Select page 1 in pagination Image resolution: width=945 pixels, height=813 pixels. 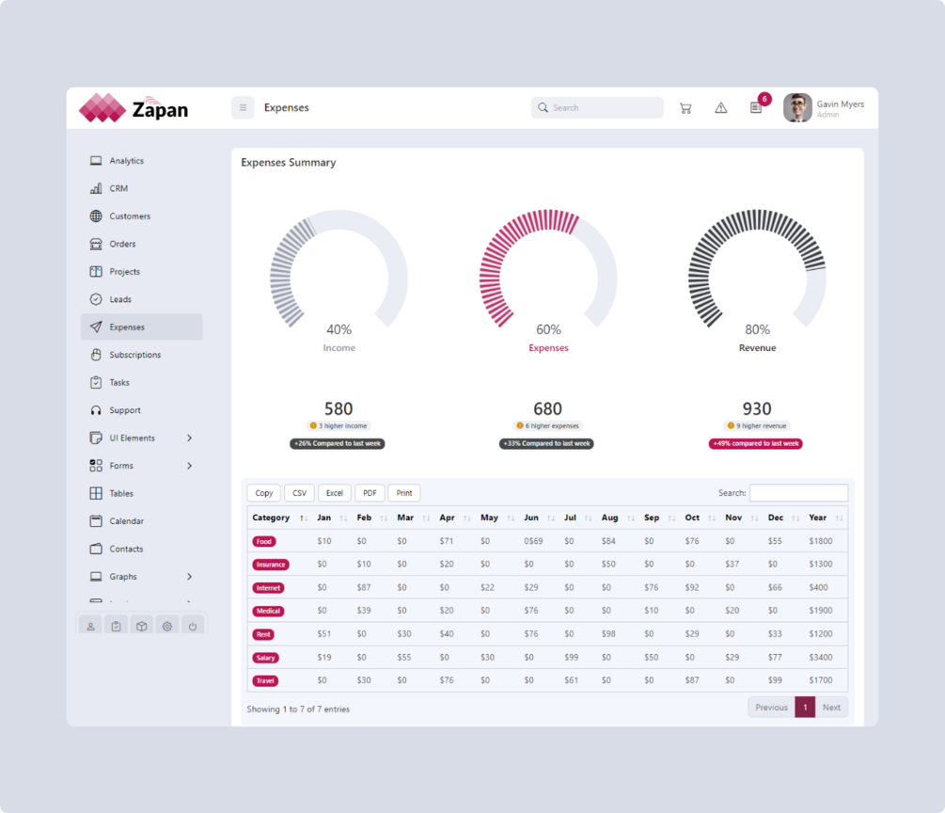(x=805, y=708)
